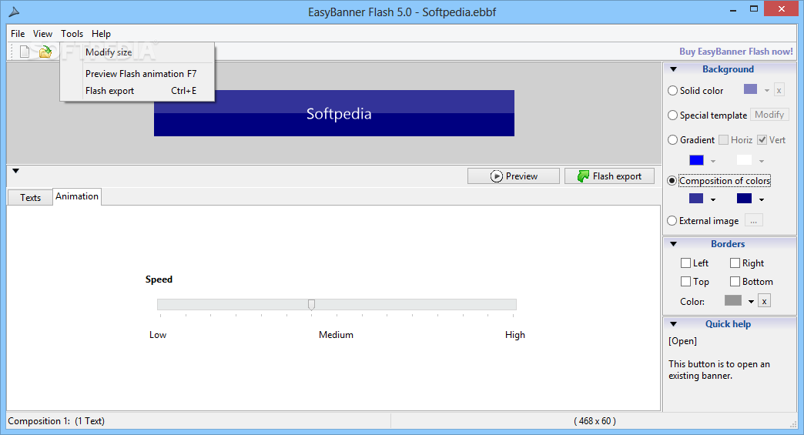Click the High speed label
This screenshot has height=435, width=804.
pos(514,335)
